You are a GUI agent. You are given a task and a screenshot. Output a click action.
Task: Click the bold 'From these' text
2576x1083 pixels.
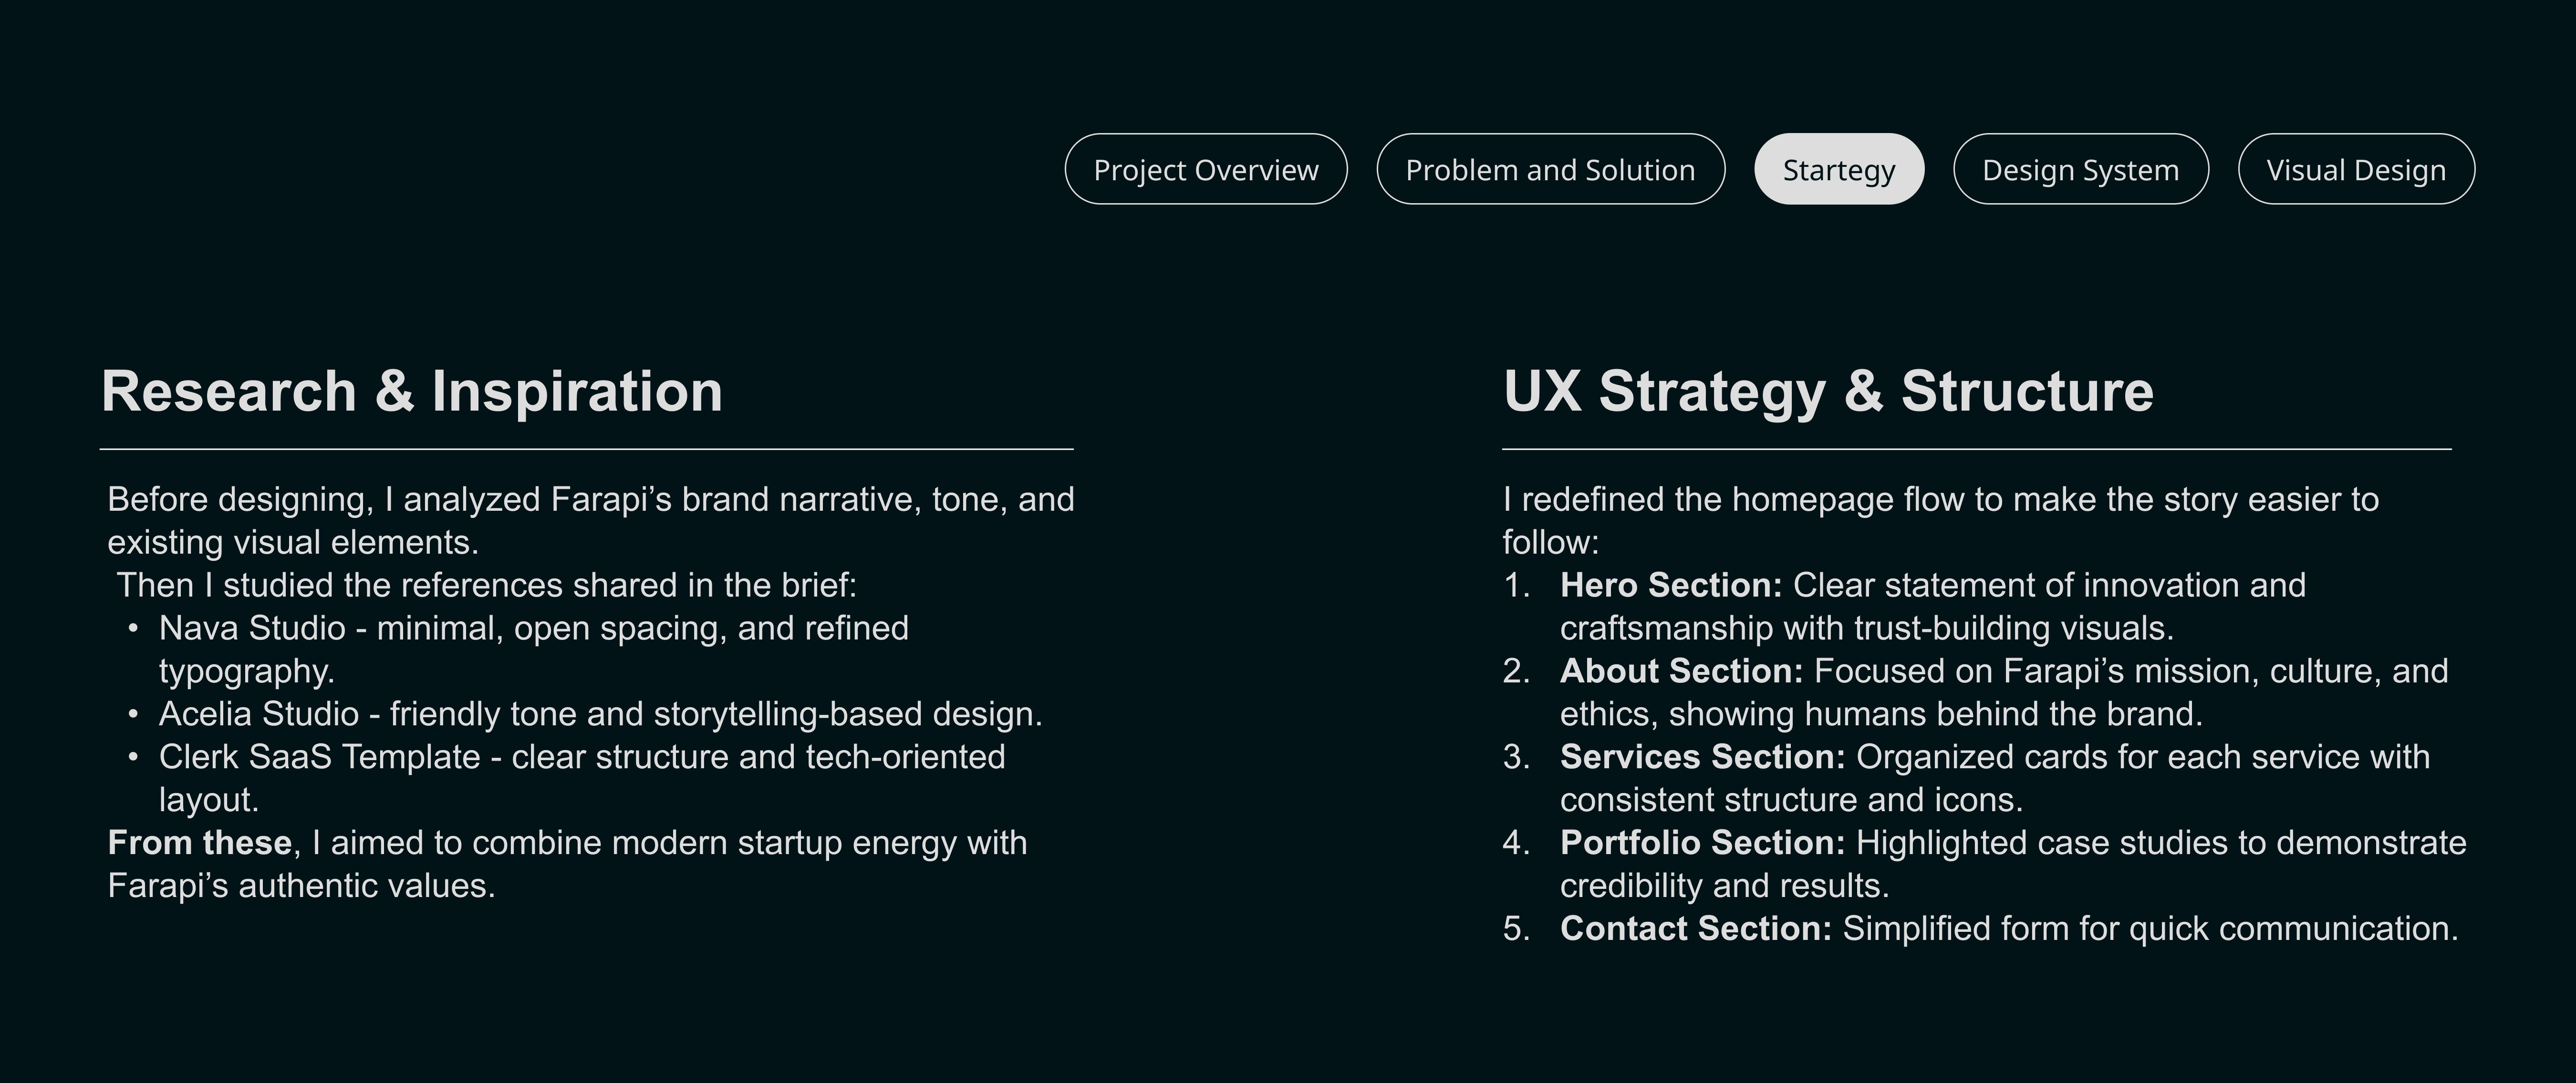click(199, 843)
